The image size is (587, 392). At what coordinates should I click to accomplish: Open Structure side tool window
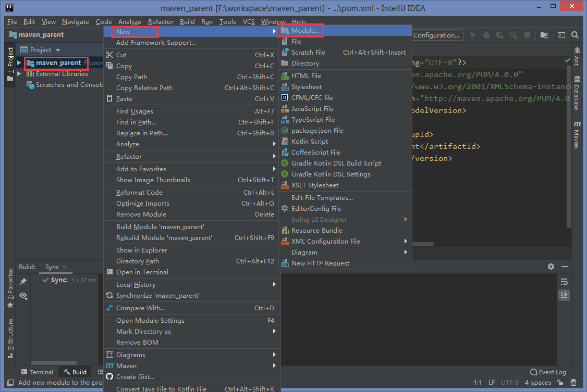pos(10,338)
